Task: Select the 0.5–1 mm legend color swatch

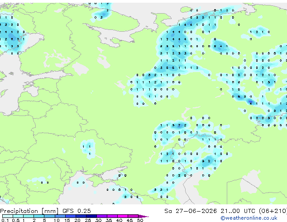Action: (18, 216)
